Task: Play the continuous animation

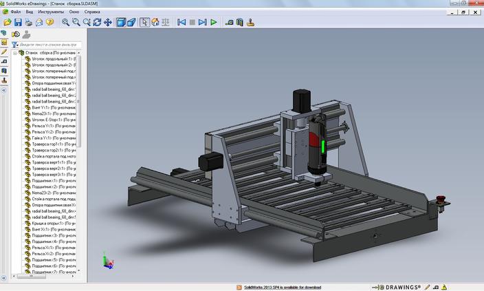Action: [214, 22]
